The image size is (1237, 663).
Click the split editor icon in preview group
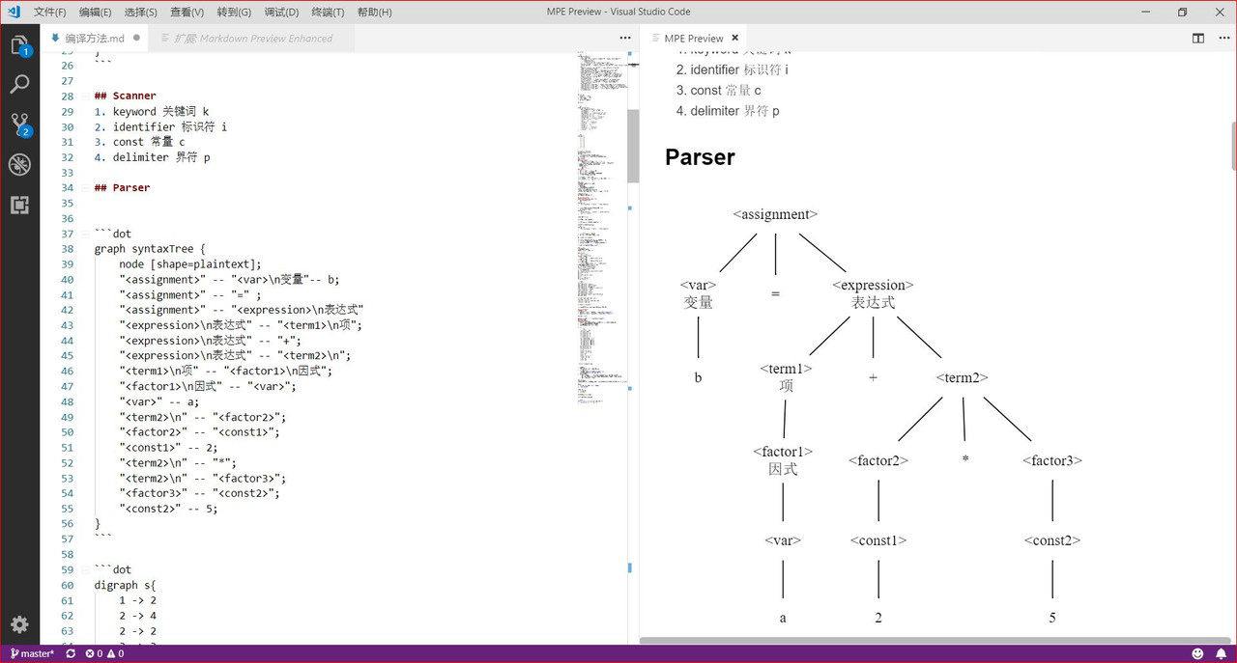(x=1198, y=38)
